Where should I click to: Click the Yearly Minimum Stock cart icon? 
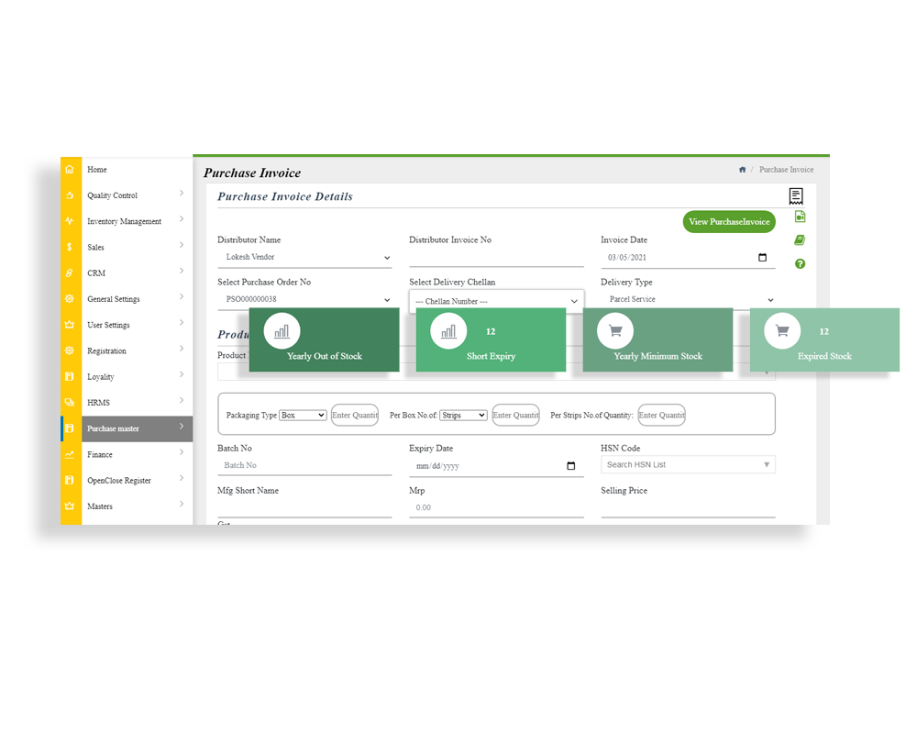point(615,331)
